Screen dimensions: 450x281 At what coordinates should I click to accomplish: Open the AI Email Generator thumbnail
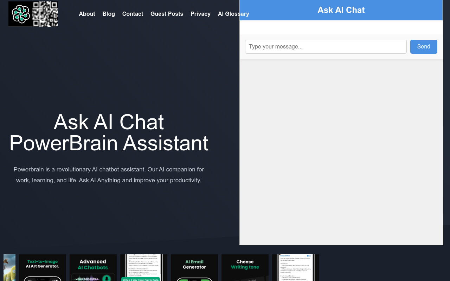click(194, 268)
